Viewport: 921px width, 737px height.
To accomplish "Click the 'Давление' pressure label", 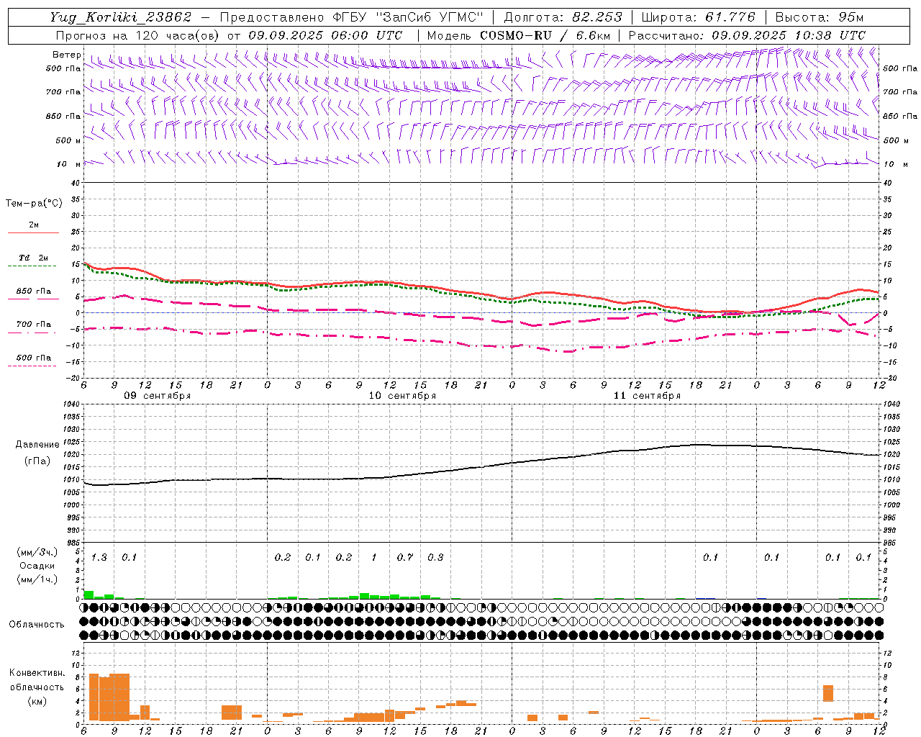I will tap(37, 445).
